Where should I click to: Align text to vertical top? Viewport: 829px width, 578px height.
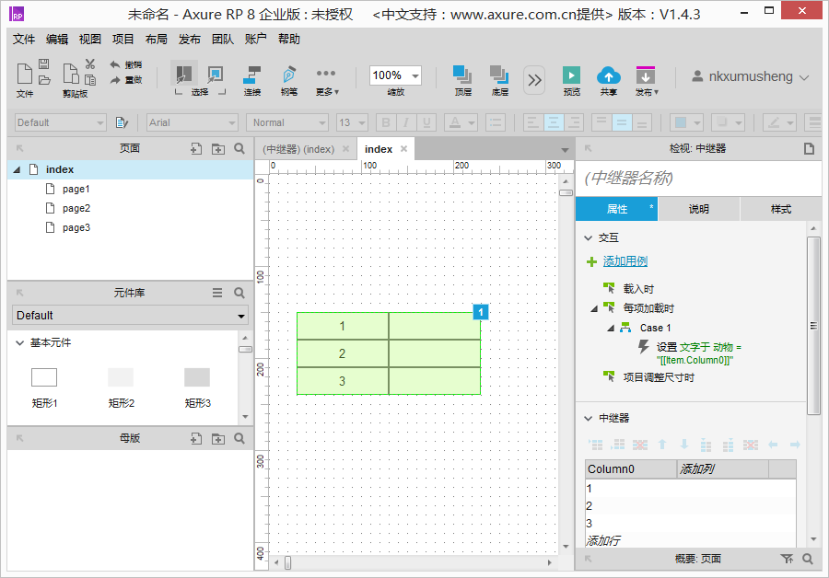601,122
